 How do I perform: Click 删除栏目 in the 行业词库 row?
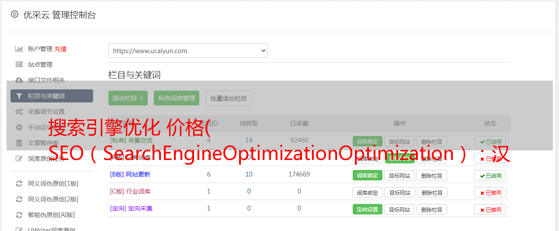tap(432, 192)
